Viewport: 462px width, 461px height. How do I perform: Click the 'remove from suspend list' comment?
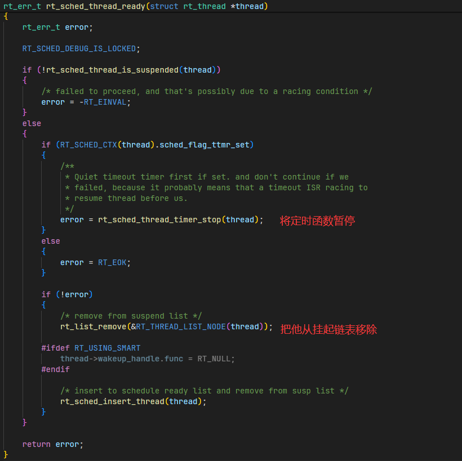click(131, 316)
